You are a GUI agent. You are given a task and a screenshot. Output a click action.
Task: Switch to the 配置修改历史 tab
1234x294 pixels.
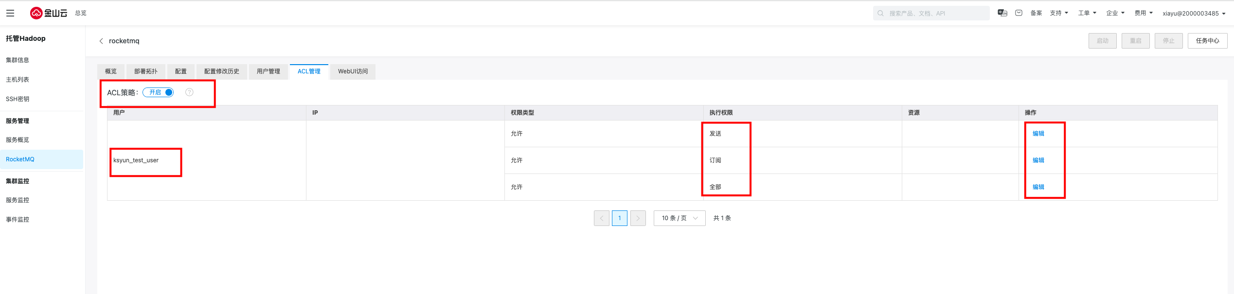coord(222,71)
